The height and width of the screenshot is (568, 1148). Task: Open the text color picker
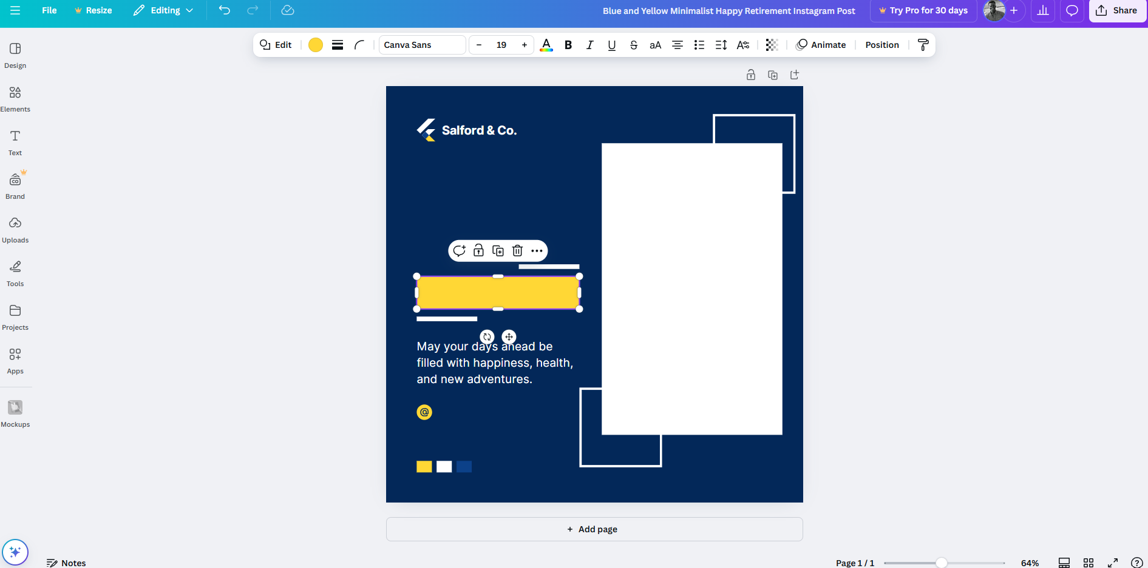[546, 45]
